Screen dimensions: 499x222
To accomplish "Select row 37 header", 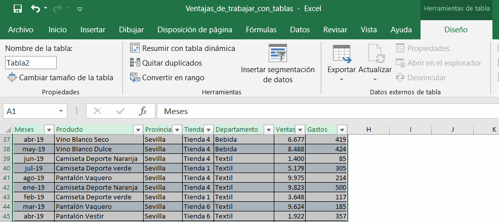I will pyautogui.click(x=7, y=140).
